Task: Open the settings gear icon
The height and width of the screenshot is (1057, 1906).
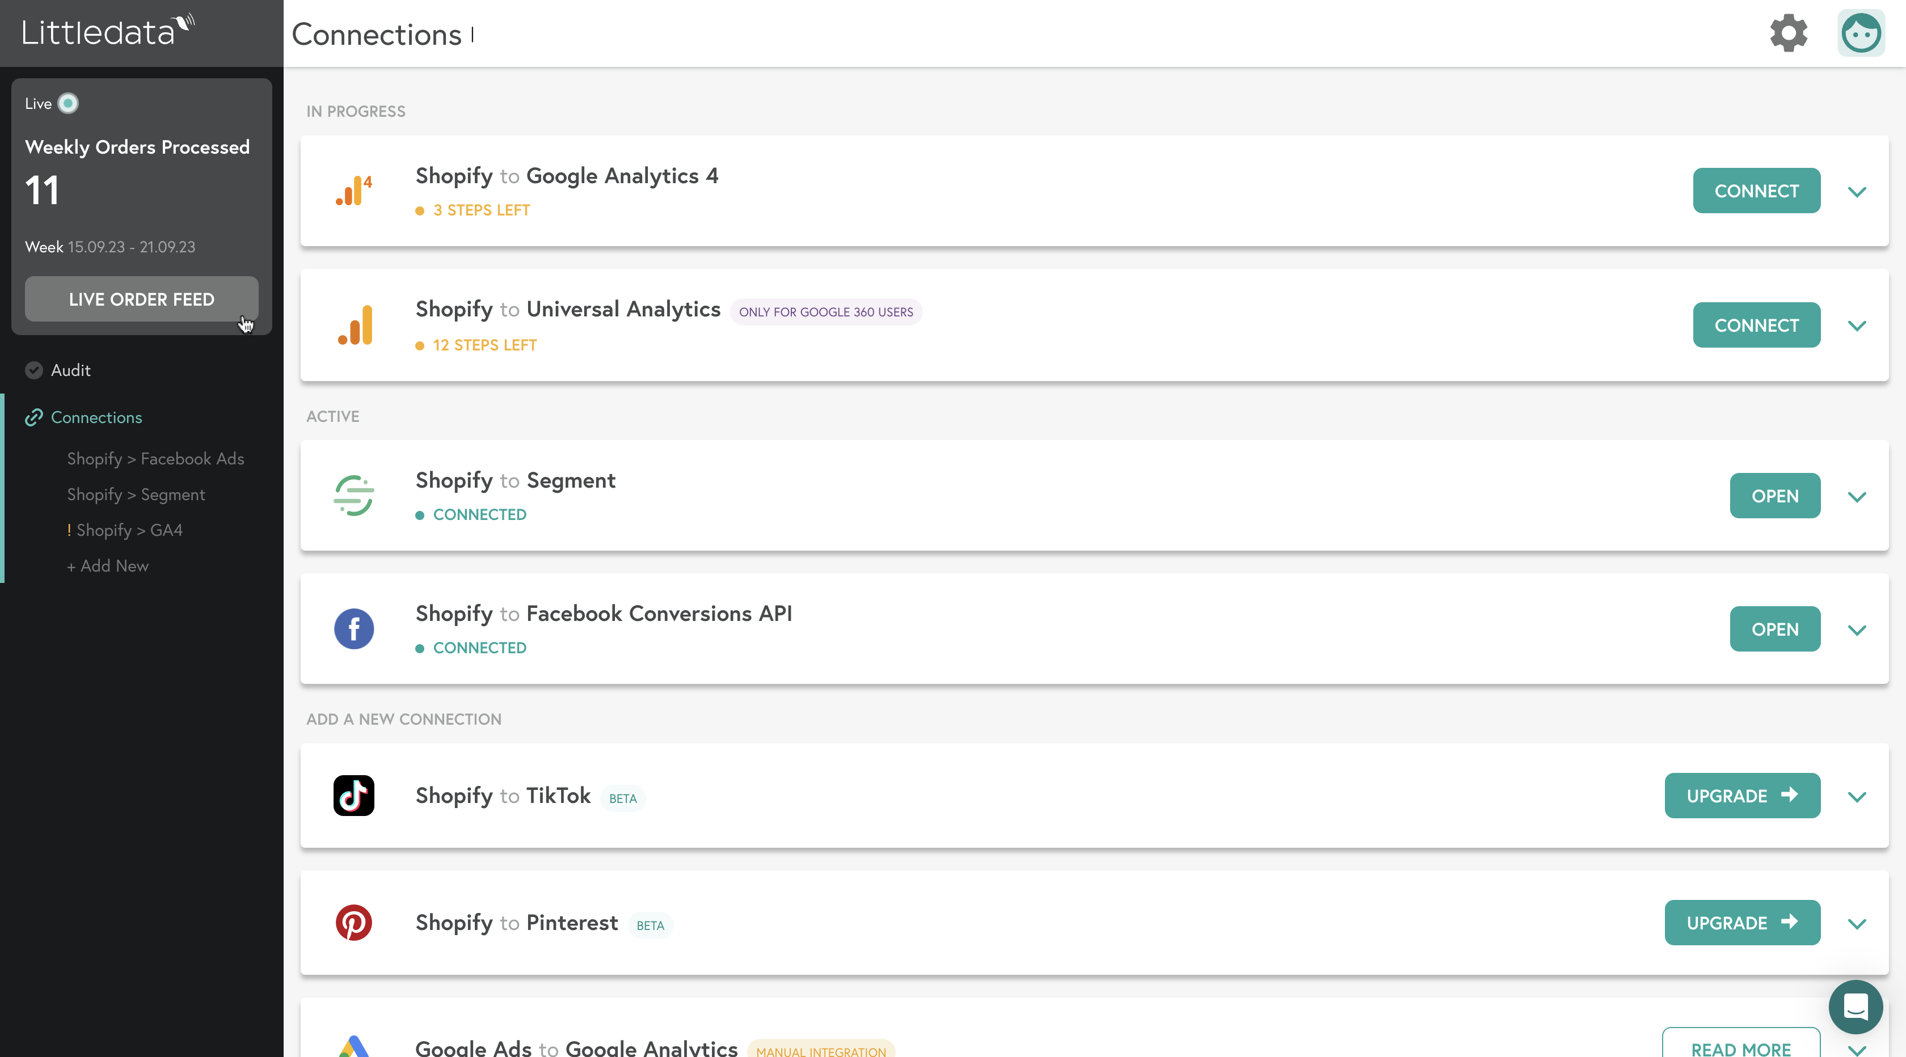Action: 1789,33
